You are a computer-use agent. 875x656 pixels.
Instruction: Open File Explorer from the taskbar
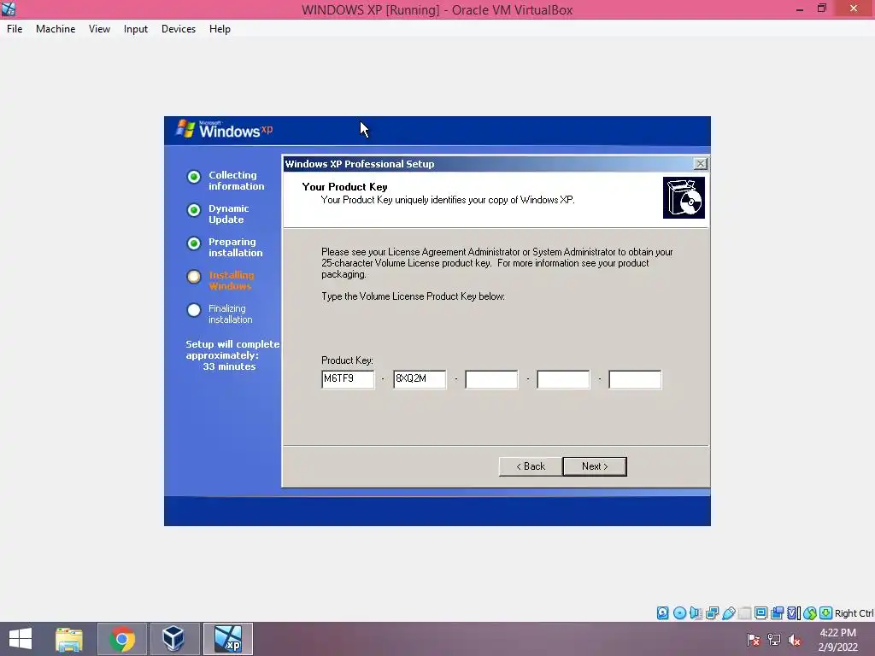(x=69, y=639)
